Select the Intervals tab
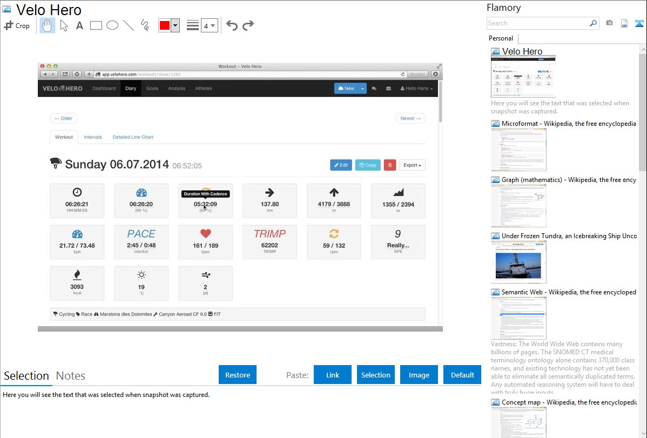The width and height of the screenshot is (647, 438). (x=92, y=137)
